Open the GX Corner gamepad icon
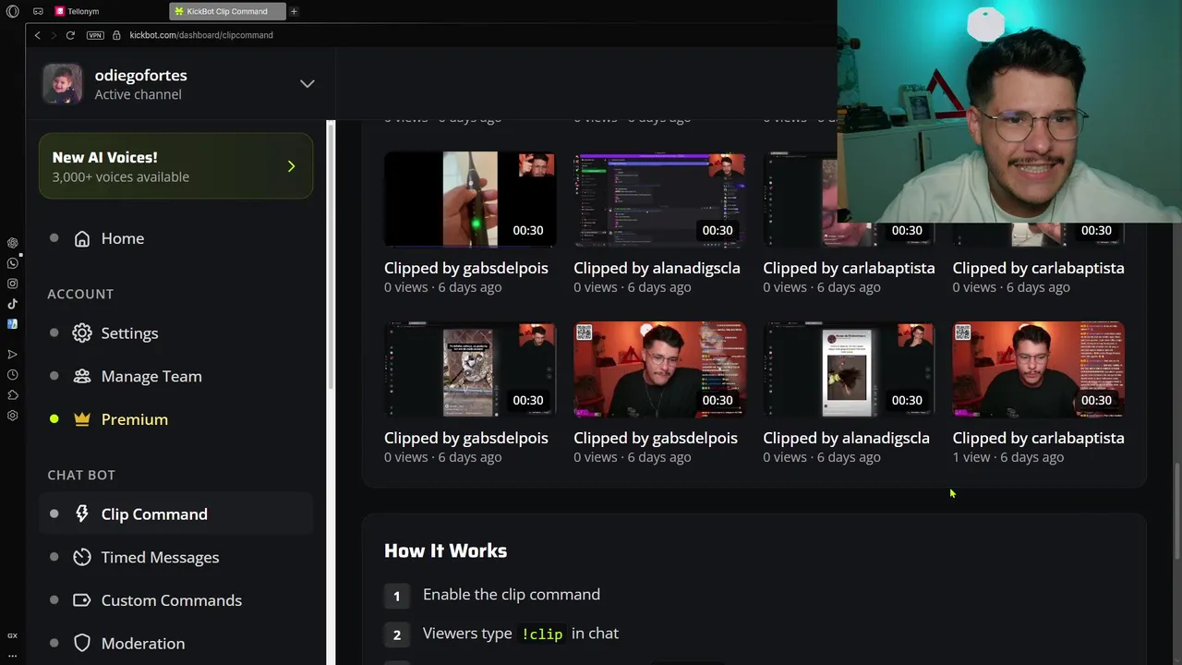Screen dimensions: 1182x665 coord(38,11)
